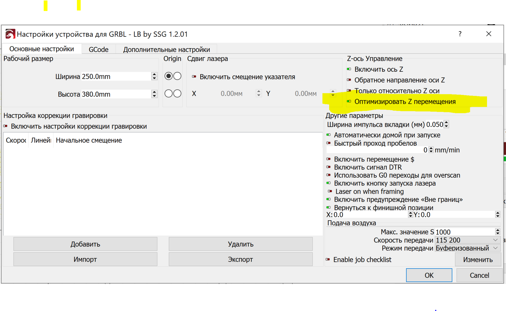
Task: Toggle Включить предупреждение «Вне границ»
Action: click(x=329, y=200)
